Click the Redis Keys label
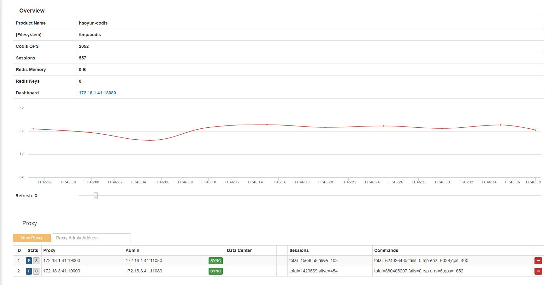The width and height of the screenshot is (555, 285). pos(28,81)
